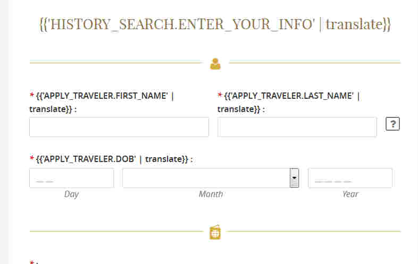Click the Day input box

click(x=71, y=178)
